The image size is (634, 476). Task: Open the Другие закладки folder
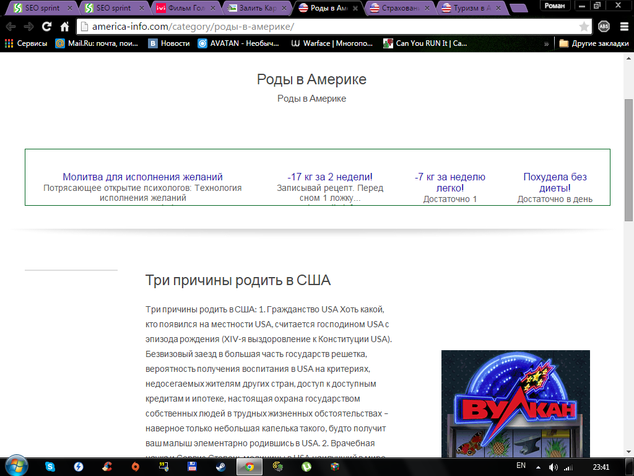594,43
